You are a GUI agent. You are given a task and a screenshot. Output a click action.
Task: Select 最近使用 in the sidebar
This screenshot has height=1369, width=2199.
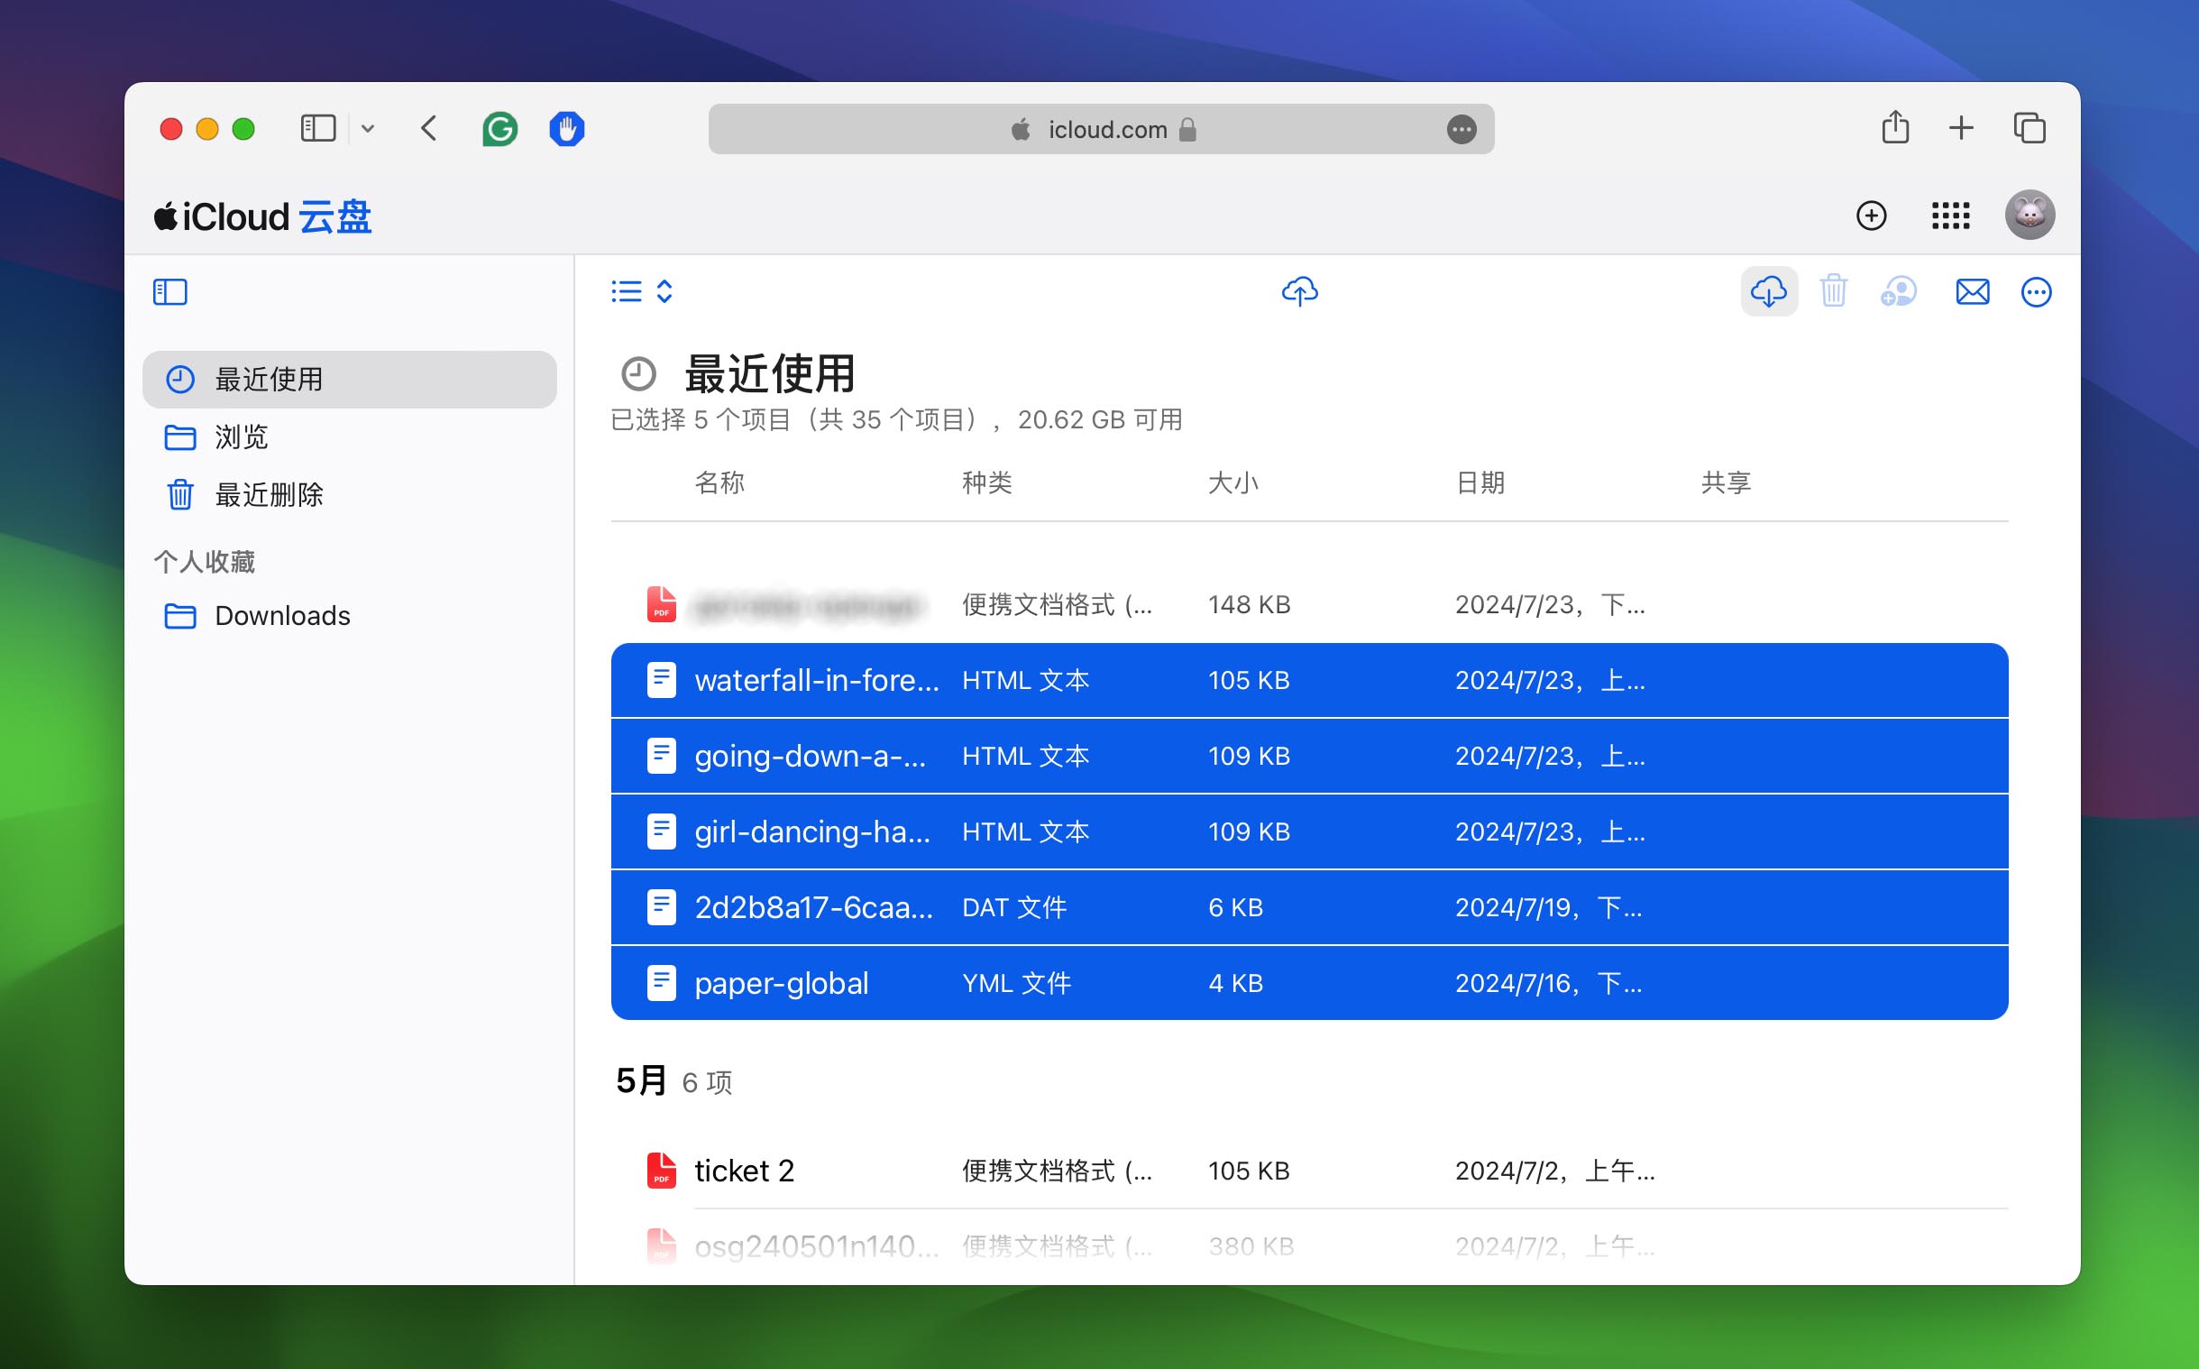click(x=349, y=380)
